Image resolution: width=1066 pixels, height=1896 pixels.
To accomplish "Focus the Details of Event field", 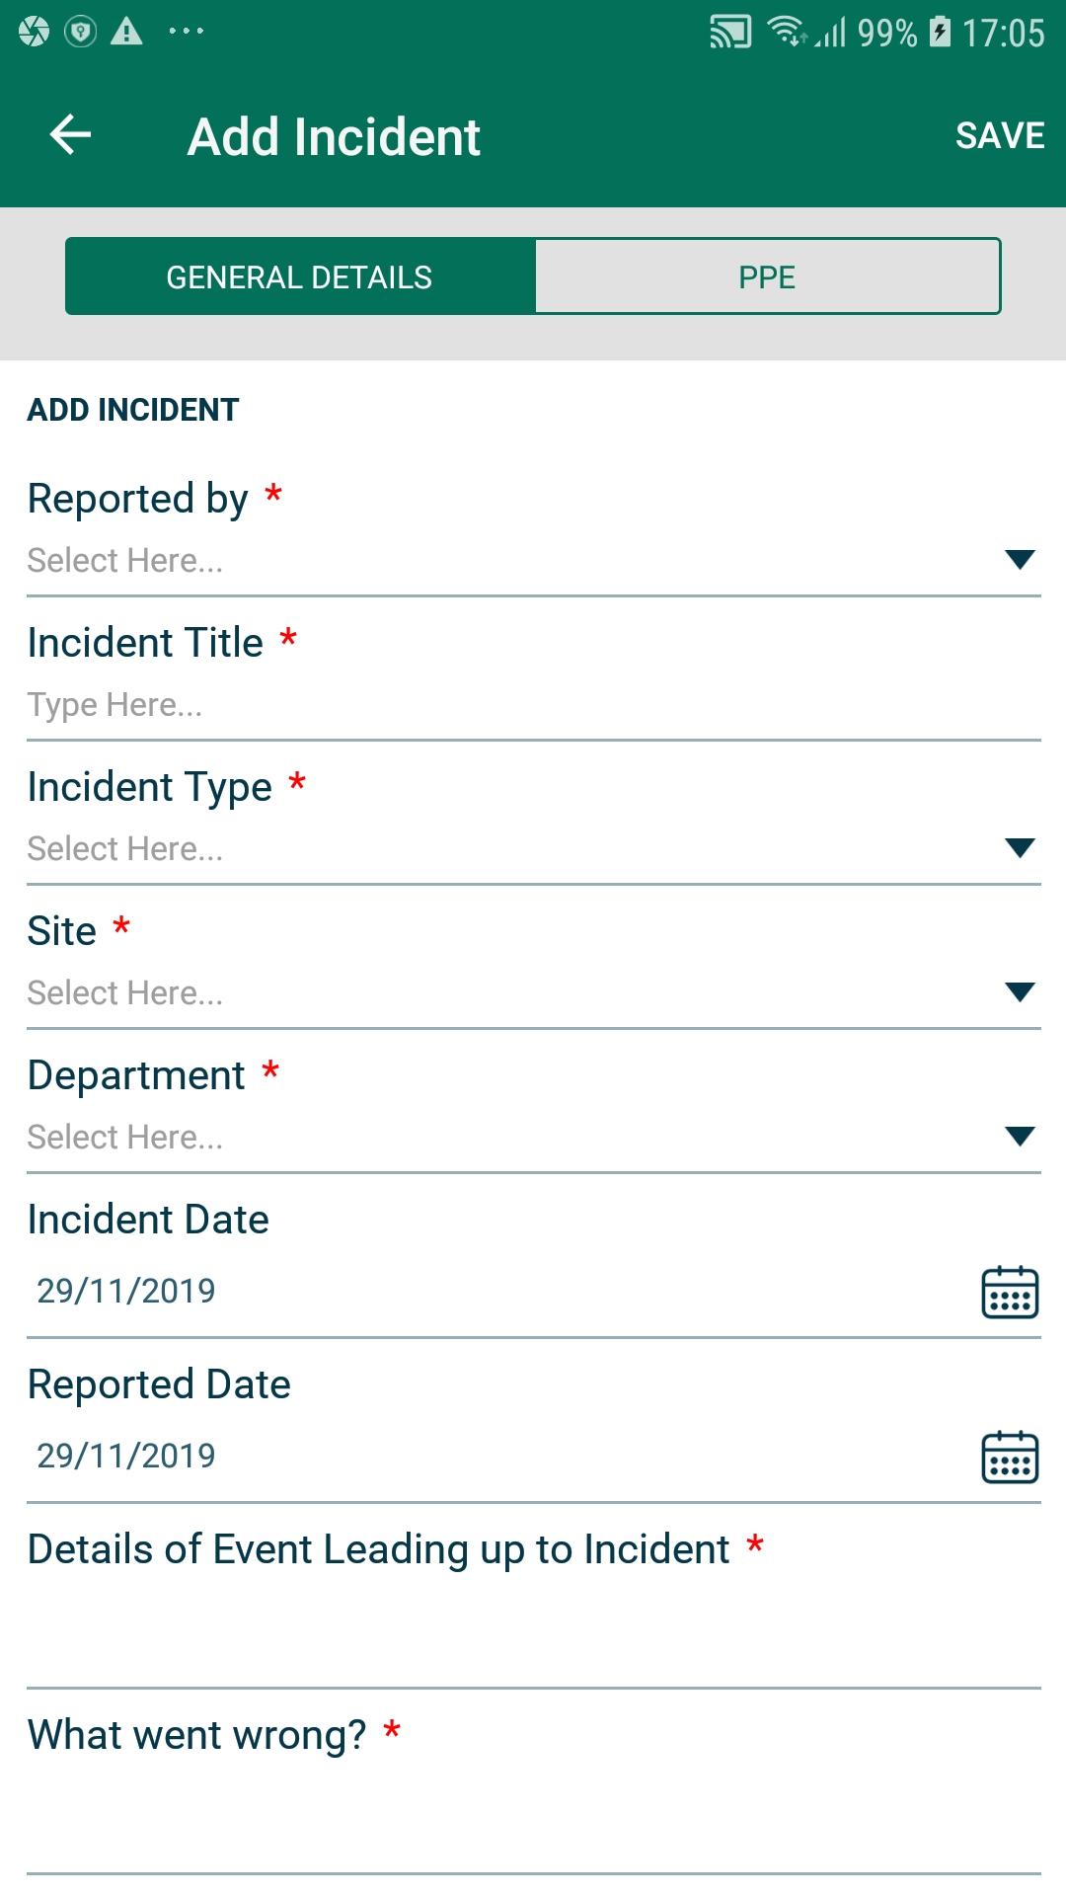I will (x=534, y=1631).
